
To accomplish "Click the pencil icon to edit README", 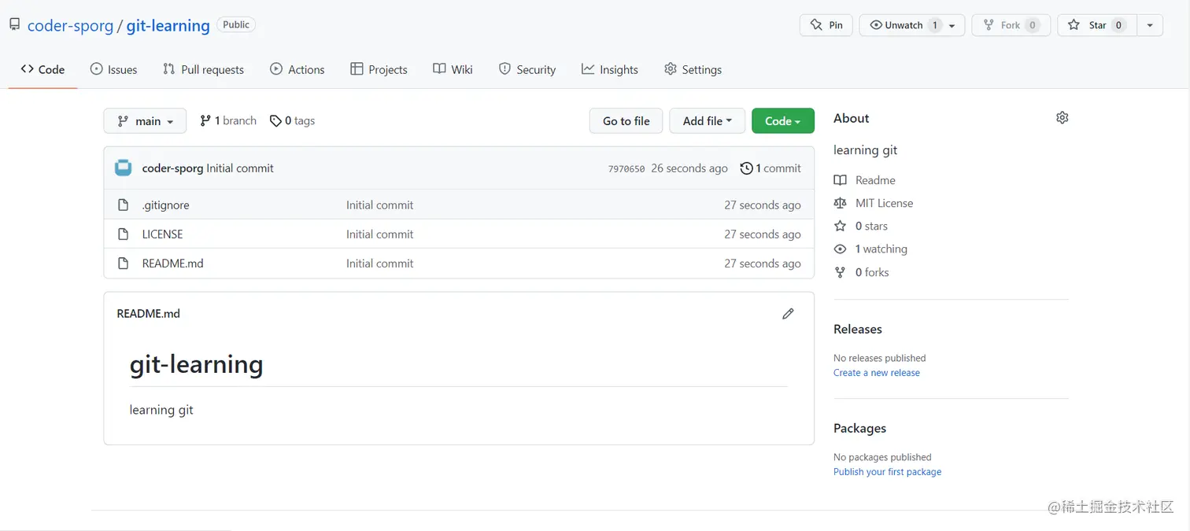I will tap(788, 314).
